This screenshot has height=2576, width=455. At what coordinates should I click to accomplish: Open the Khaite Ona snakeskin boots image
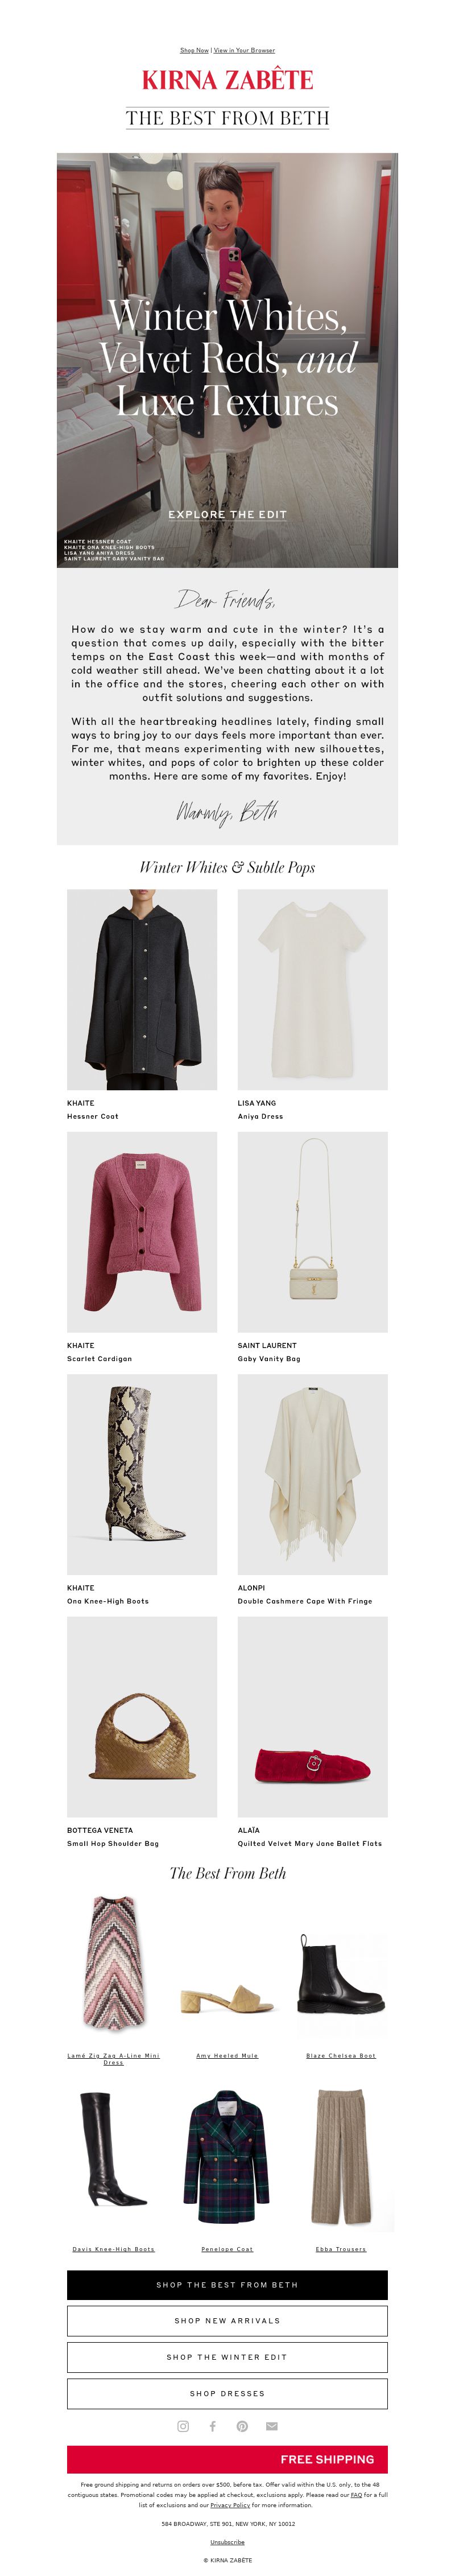[142, 1474]
